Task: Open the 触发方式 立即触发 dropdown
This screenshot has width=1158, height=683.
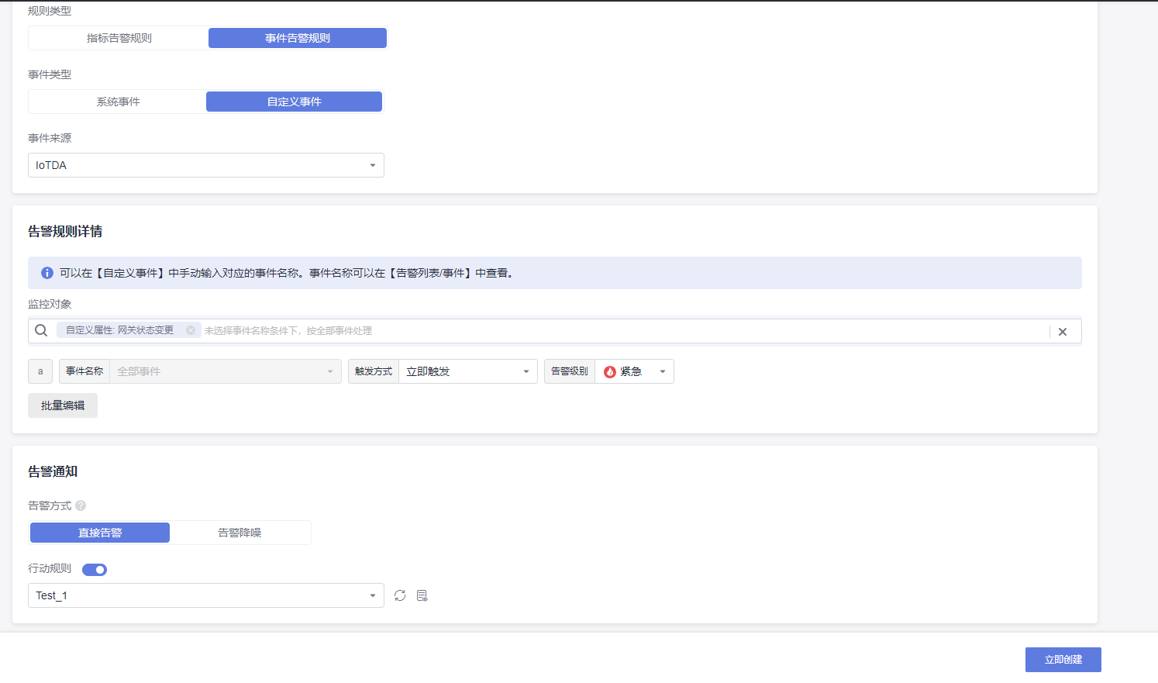Action: click(x=468, y=371)
